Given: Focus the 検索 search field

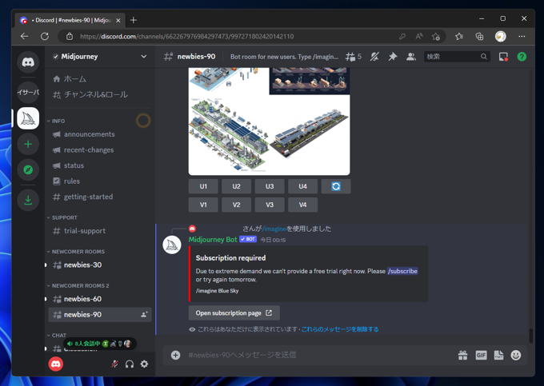Looking at the screenshot, I should [457, 57].
